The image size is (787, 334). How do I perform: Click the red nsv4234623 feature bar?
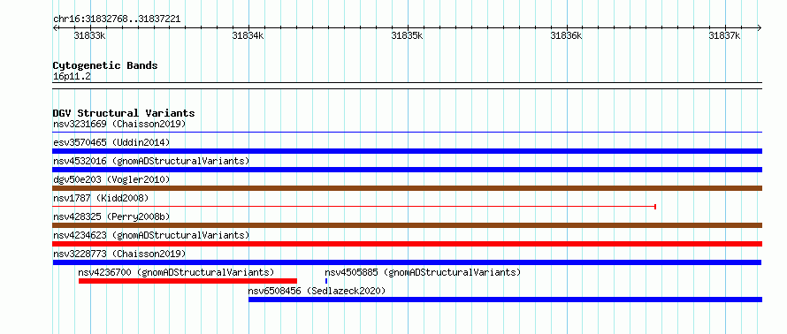pos(408,244)
